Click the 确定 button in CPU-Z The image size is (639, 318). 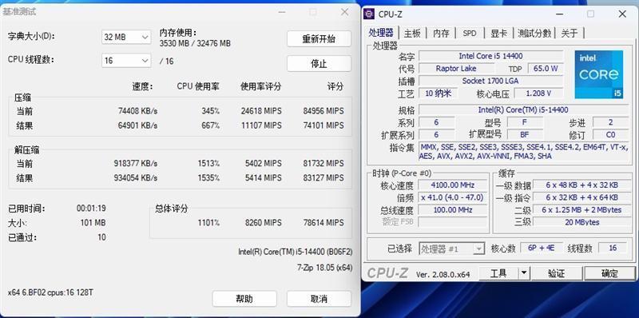pos(609,273)
